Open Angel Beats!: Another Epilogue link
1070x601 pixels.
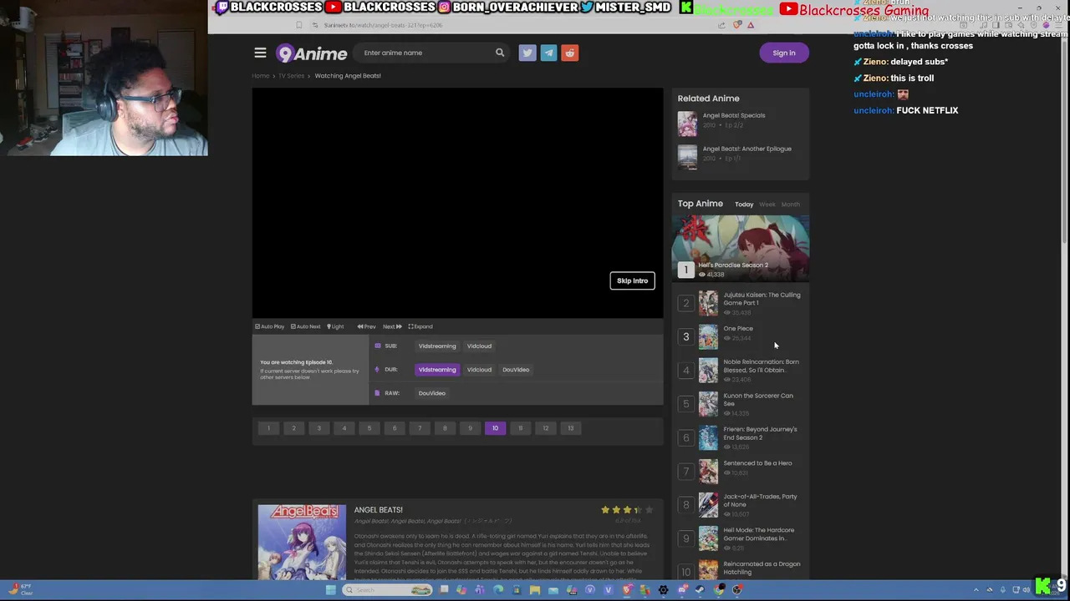point(747,149)
